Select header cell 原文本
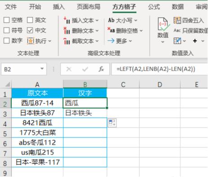This screenshot has width=208, height=177. point(37,93)
